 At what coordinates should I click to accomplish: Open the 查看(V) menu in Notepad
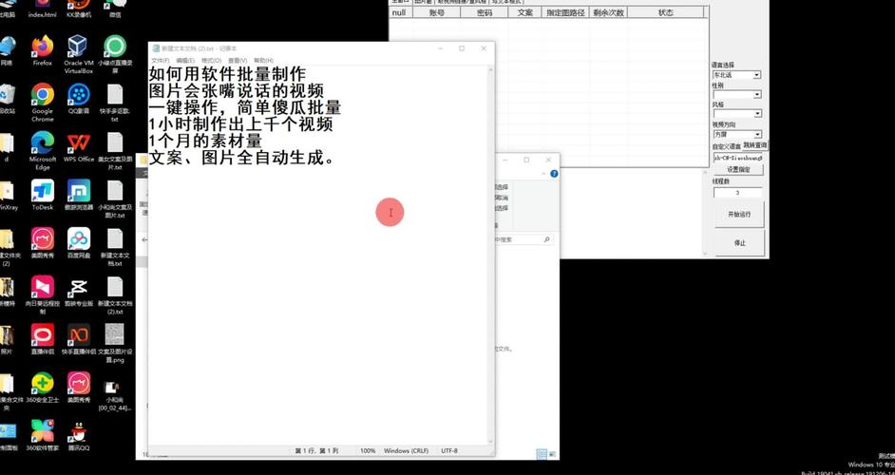click(x=237, y=61)
